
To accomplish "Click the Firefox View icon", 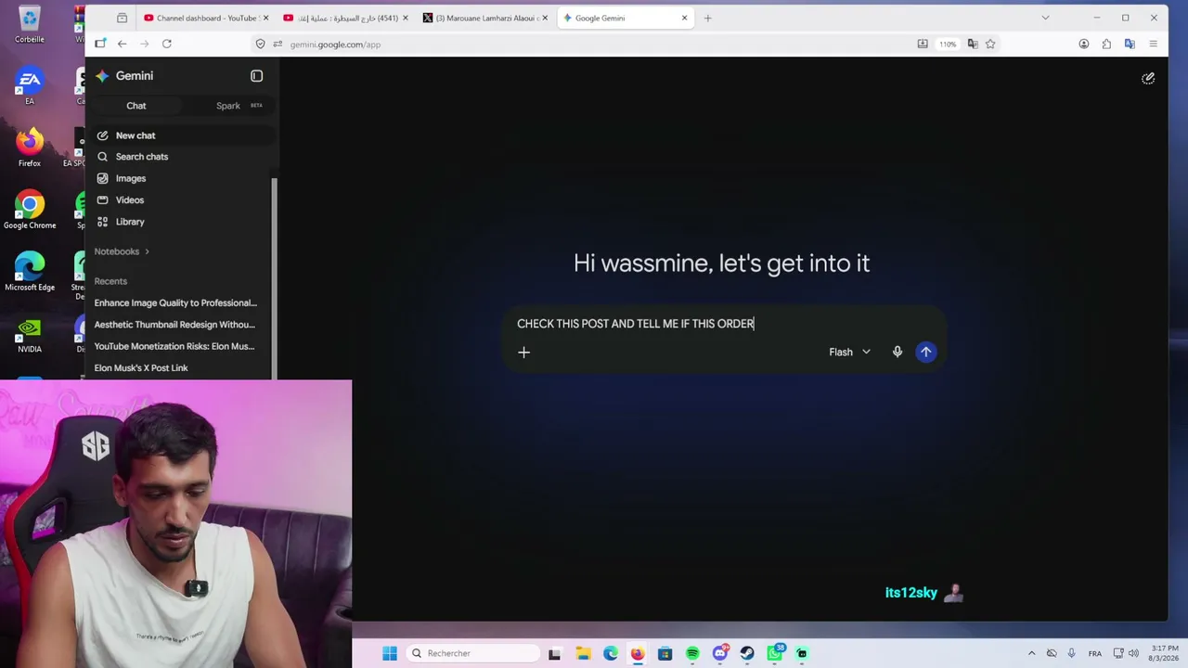I will (123, 18).
